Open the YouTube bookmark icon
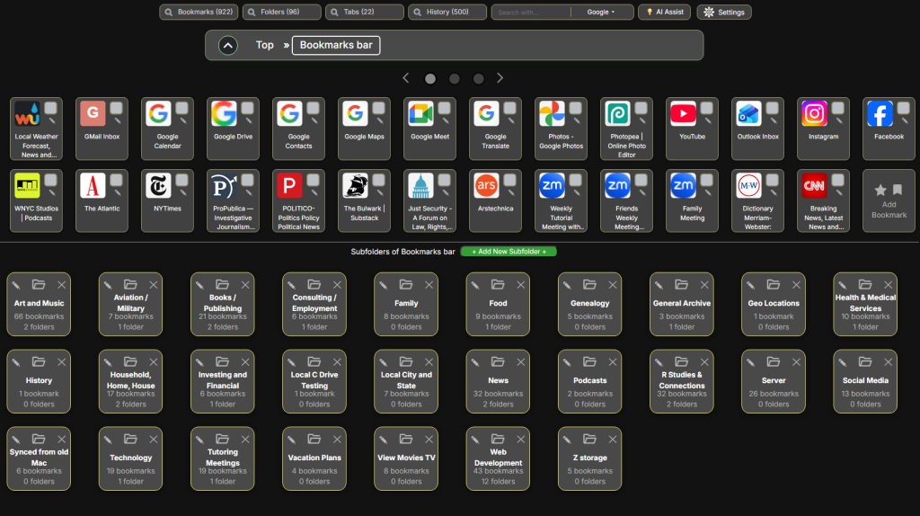Image resolution: width=920 pixels, height=516 pixels. click(x=683, y=114)
